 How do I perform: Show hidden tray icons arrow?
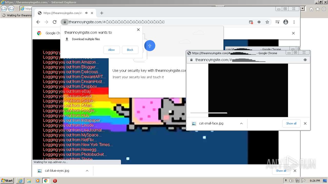pos(286,181)
